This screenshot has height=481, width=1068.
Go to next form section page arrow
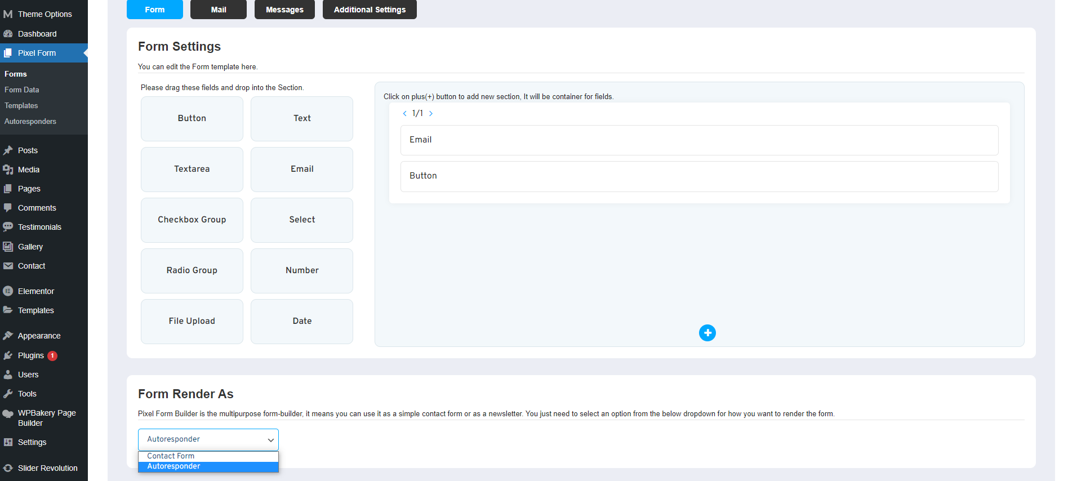(431, 113)
